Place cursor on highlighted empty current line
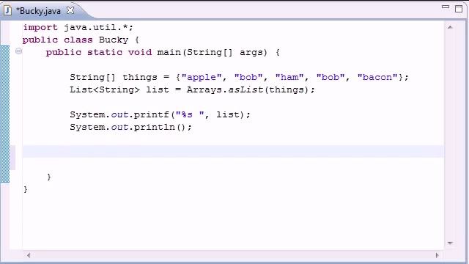 (x=233, y=152)
